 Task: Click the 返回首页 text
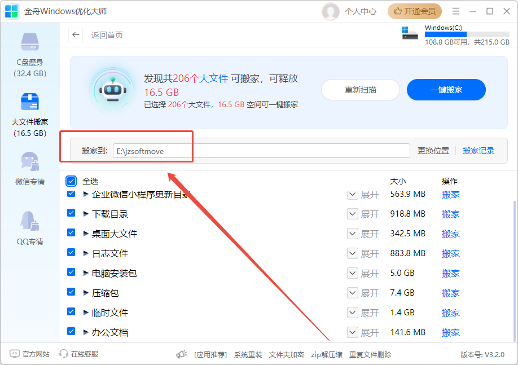107,35
